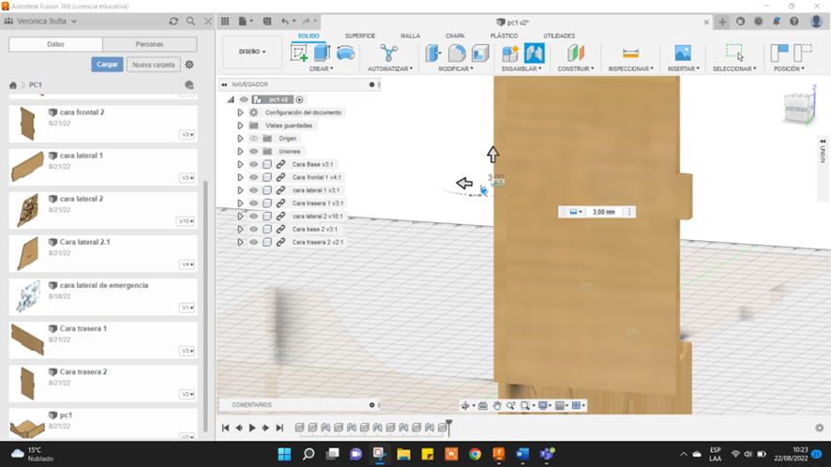This screenshot has height=467, width=831.
Task: Search in the data panel
Action: [190, 22]
